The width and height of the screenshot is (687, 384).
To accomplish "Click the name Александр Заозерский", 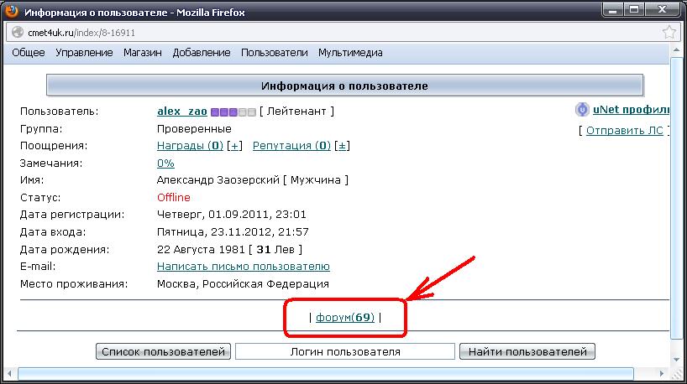I will pos(218,180).
